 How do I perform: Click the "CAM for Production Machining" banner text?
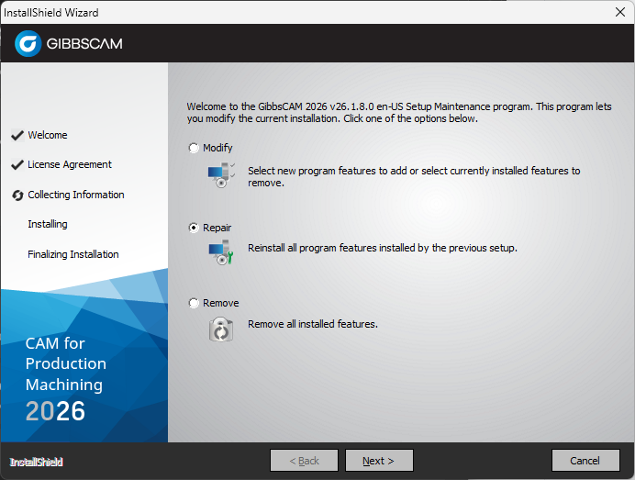(x=65, y=363)
